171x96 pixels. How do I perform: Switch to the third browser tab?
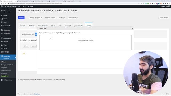click(40, 1)
